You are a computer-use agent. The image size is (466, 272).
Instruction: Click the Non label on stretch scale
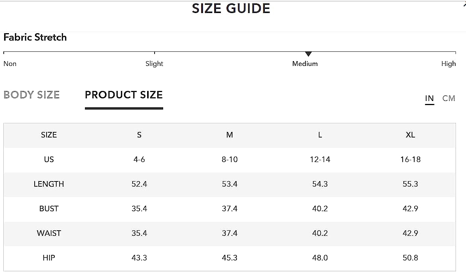10,64
